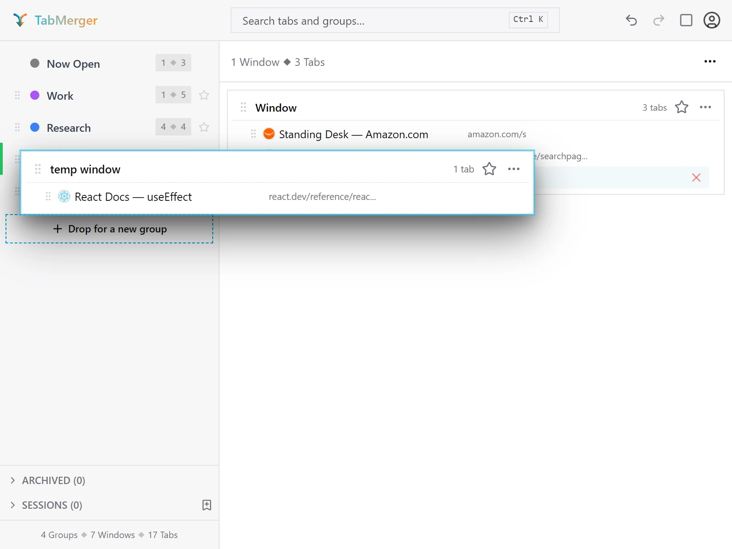Open React Docs — useEffect tab
The height and width of the screenshot is (549, 732).
coord(133,197)
